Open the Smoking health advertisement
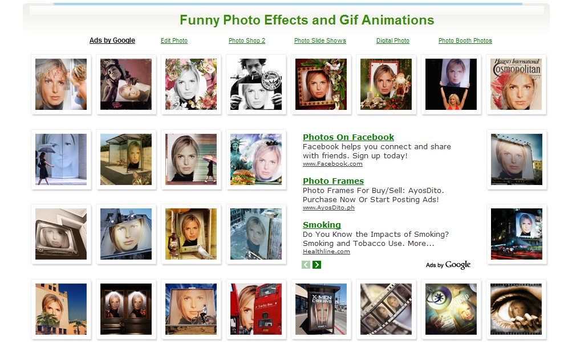564x345 pixels. click(322, 224)
